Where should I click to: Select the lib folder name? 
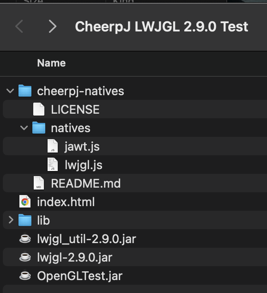[43, 220]
